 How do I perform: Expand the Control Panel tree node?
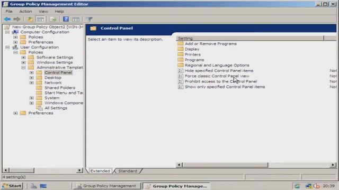(x=32, y=73)
